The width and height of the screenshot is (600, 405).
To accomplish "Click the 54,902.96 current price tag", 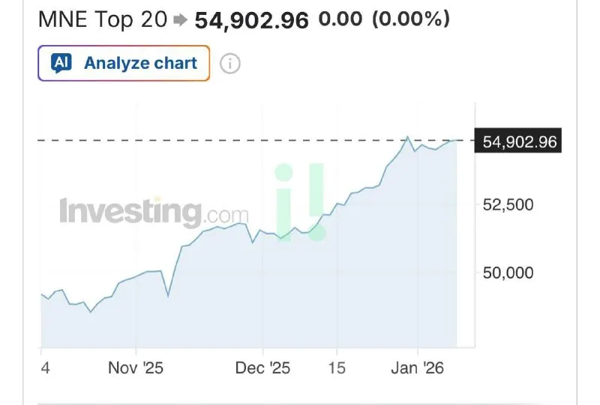I will coord(518,141).
